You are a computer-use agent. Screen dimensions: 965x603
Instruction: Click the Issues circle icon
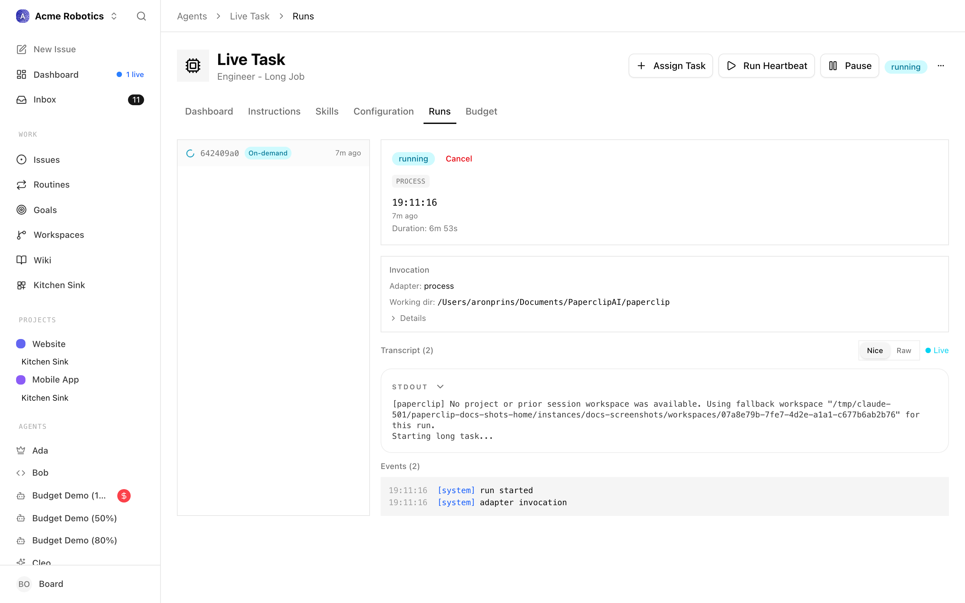pos(21,159)
